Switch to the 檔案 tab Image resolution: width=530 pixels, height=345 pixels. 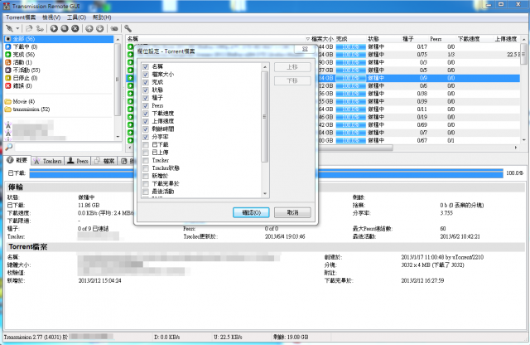(104, 161)
